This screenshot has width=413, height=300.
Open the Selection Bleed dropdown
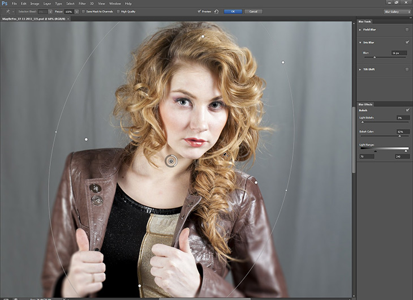(x=50, y=11)
